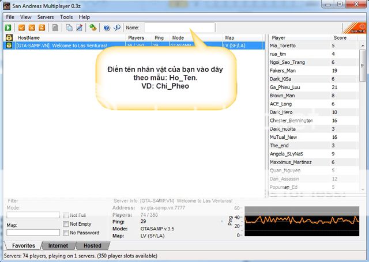Toggle the Not Empty filter checkbox
Image resolution: width=369 pixels, height=262 pixels.
pyautogui.click(x=66, y=224)
